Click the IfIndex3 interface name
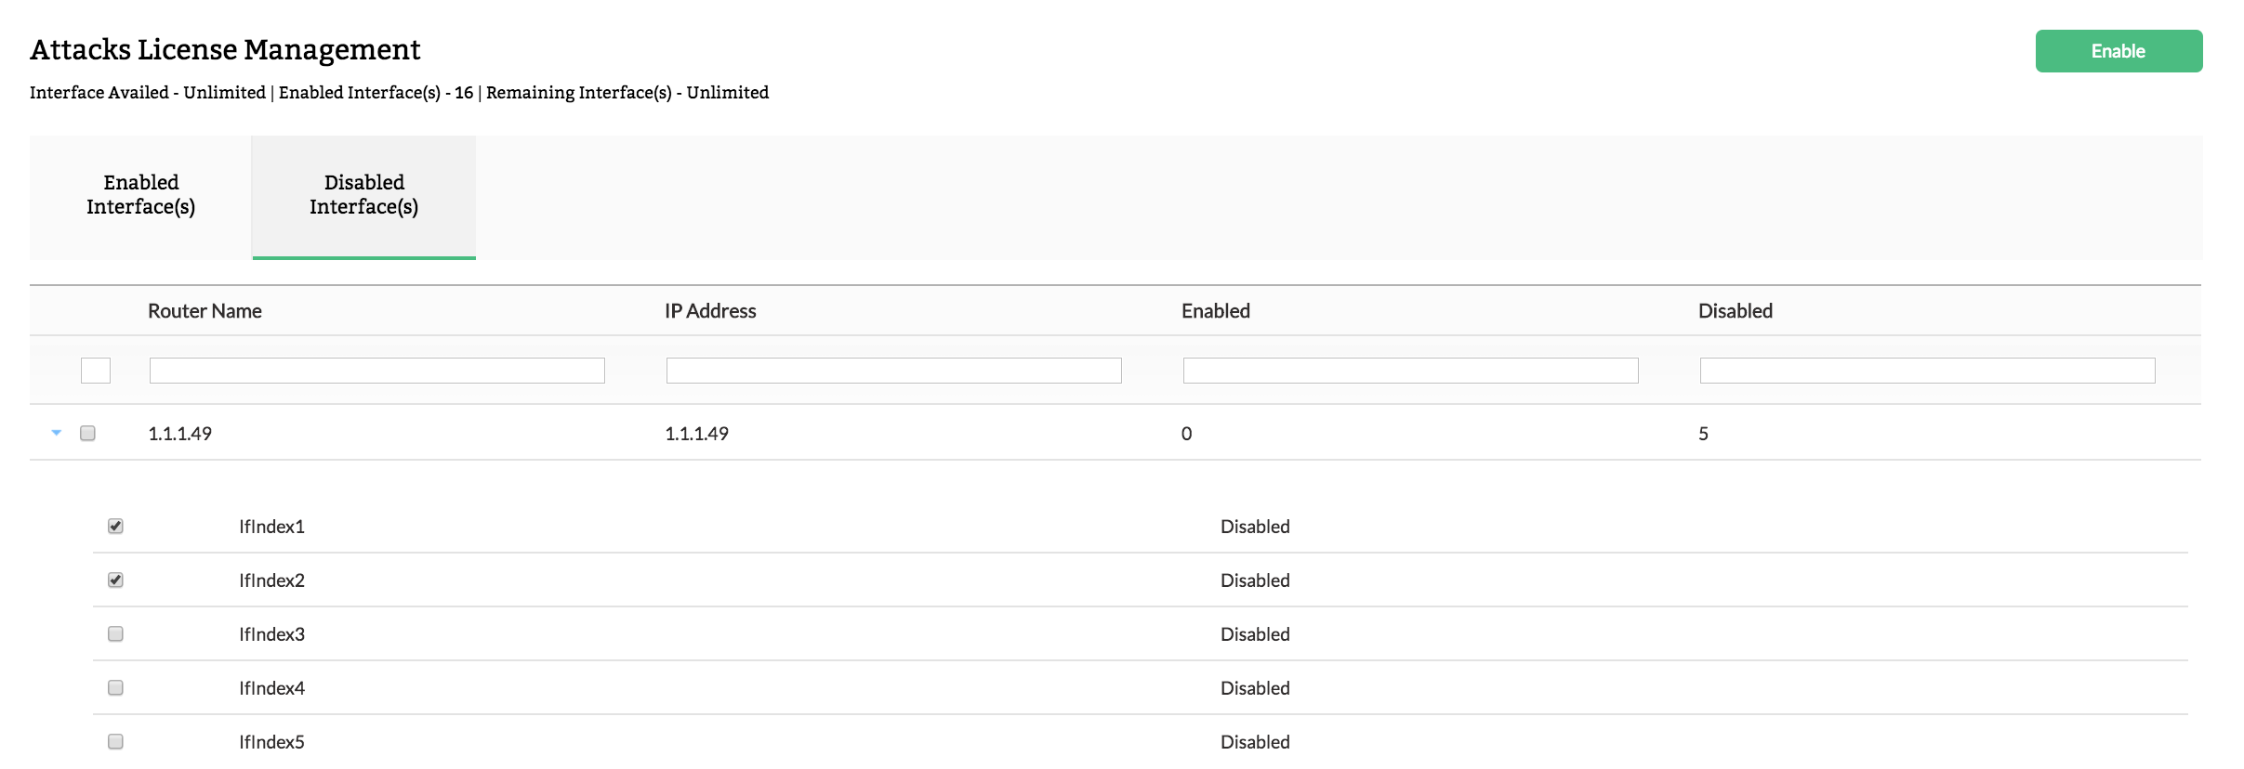The height and width of the screenshot is (769, 2244). pos(271,634)
